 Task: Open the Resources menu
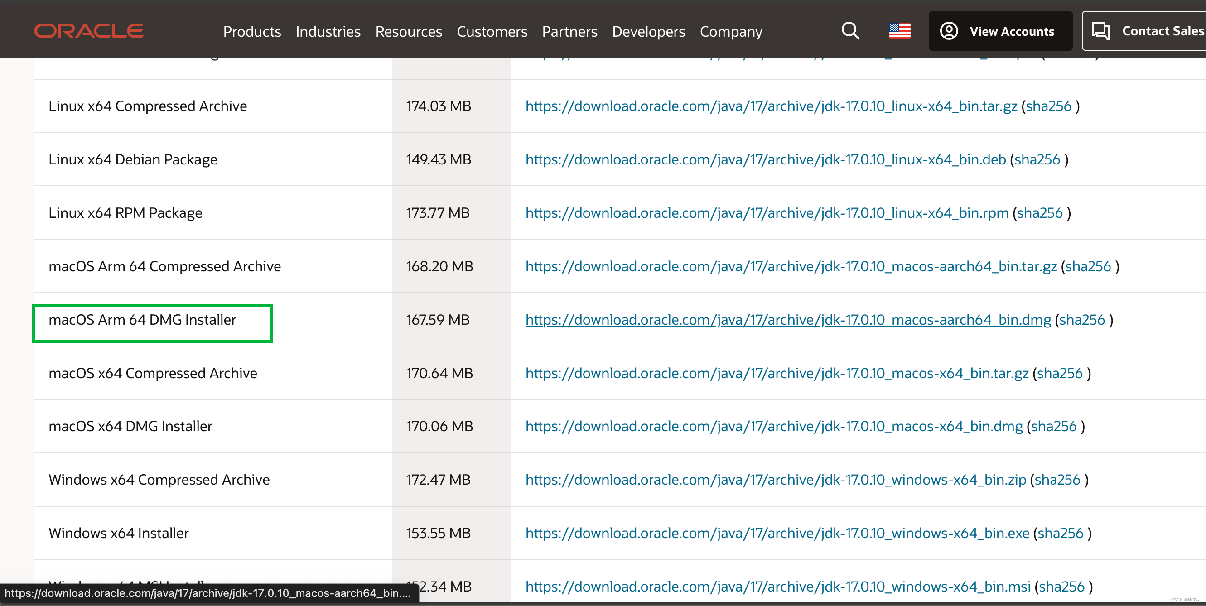(409, 31)
